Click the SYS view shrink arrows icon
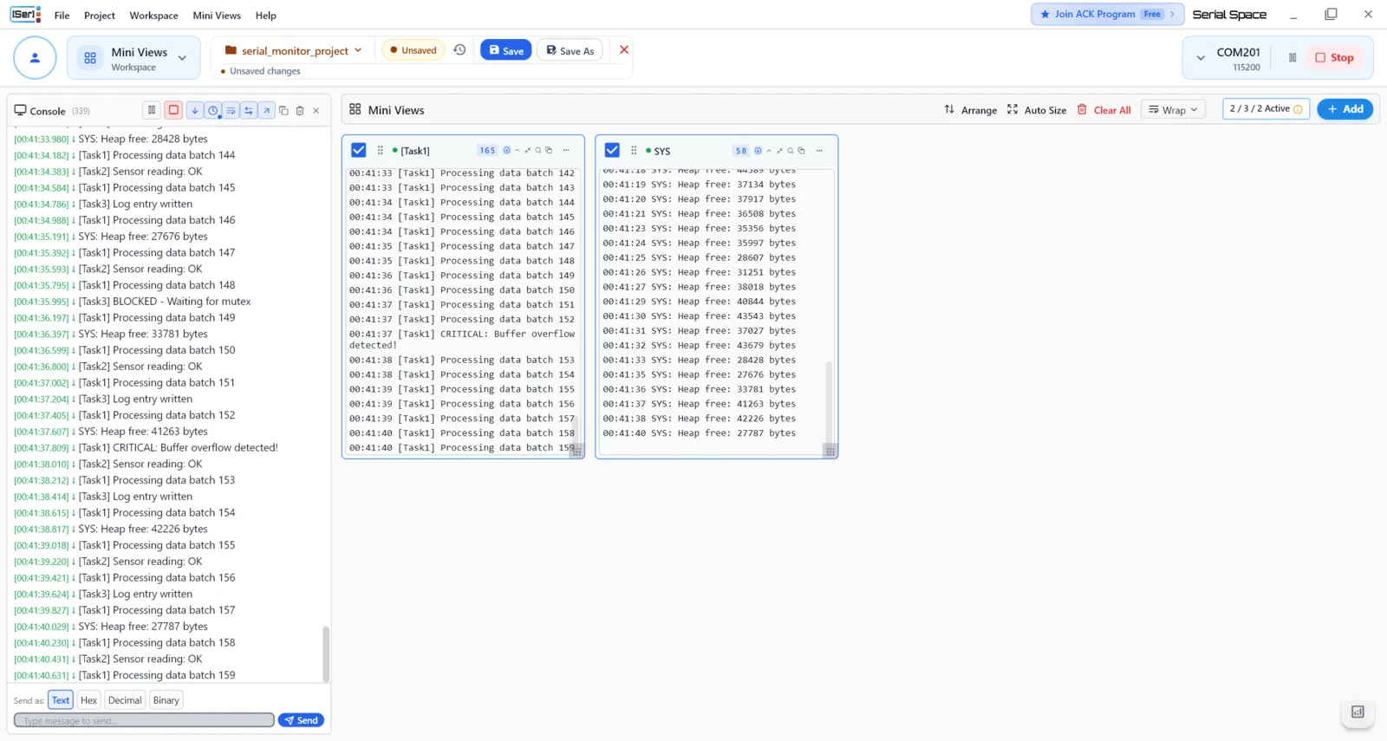The height and width of the screenshot is (741, 1387). click(x=779, y=151)
